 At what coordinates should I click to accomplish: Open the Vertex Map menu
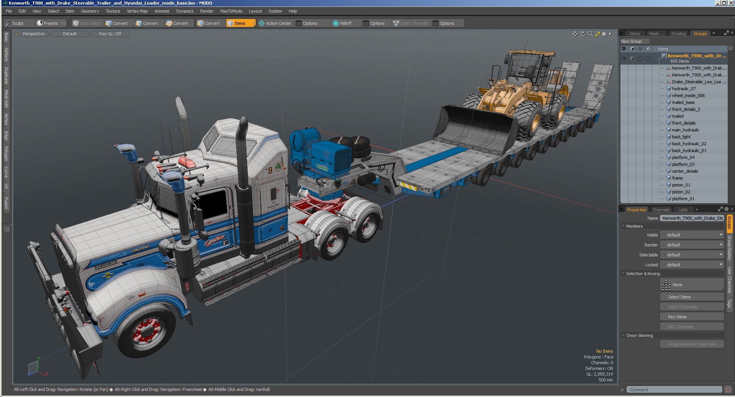tap(137, 11)
